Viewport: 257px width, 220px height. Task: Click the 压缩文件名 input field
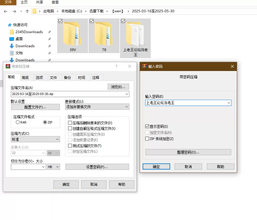coord(67,94)
